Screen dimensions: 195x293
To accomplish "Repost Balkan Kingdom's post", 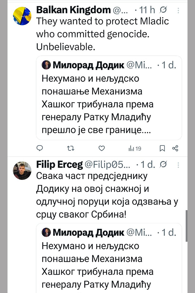I will [x=70, y=148].
